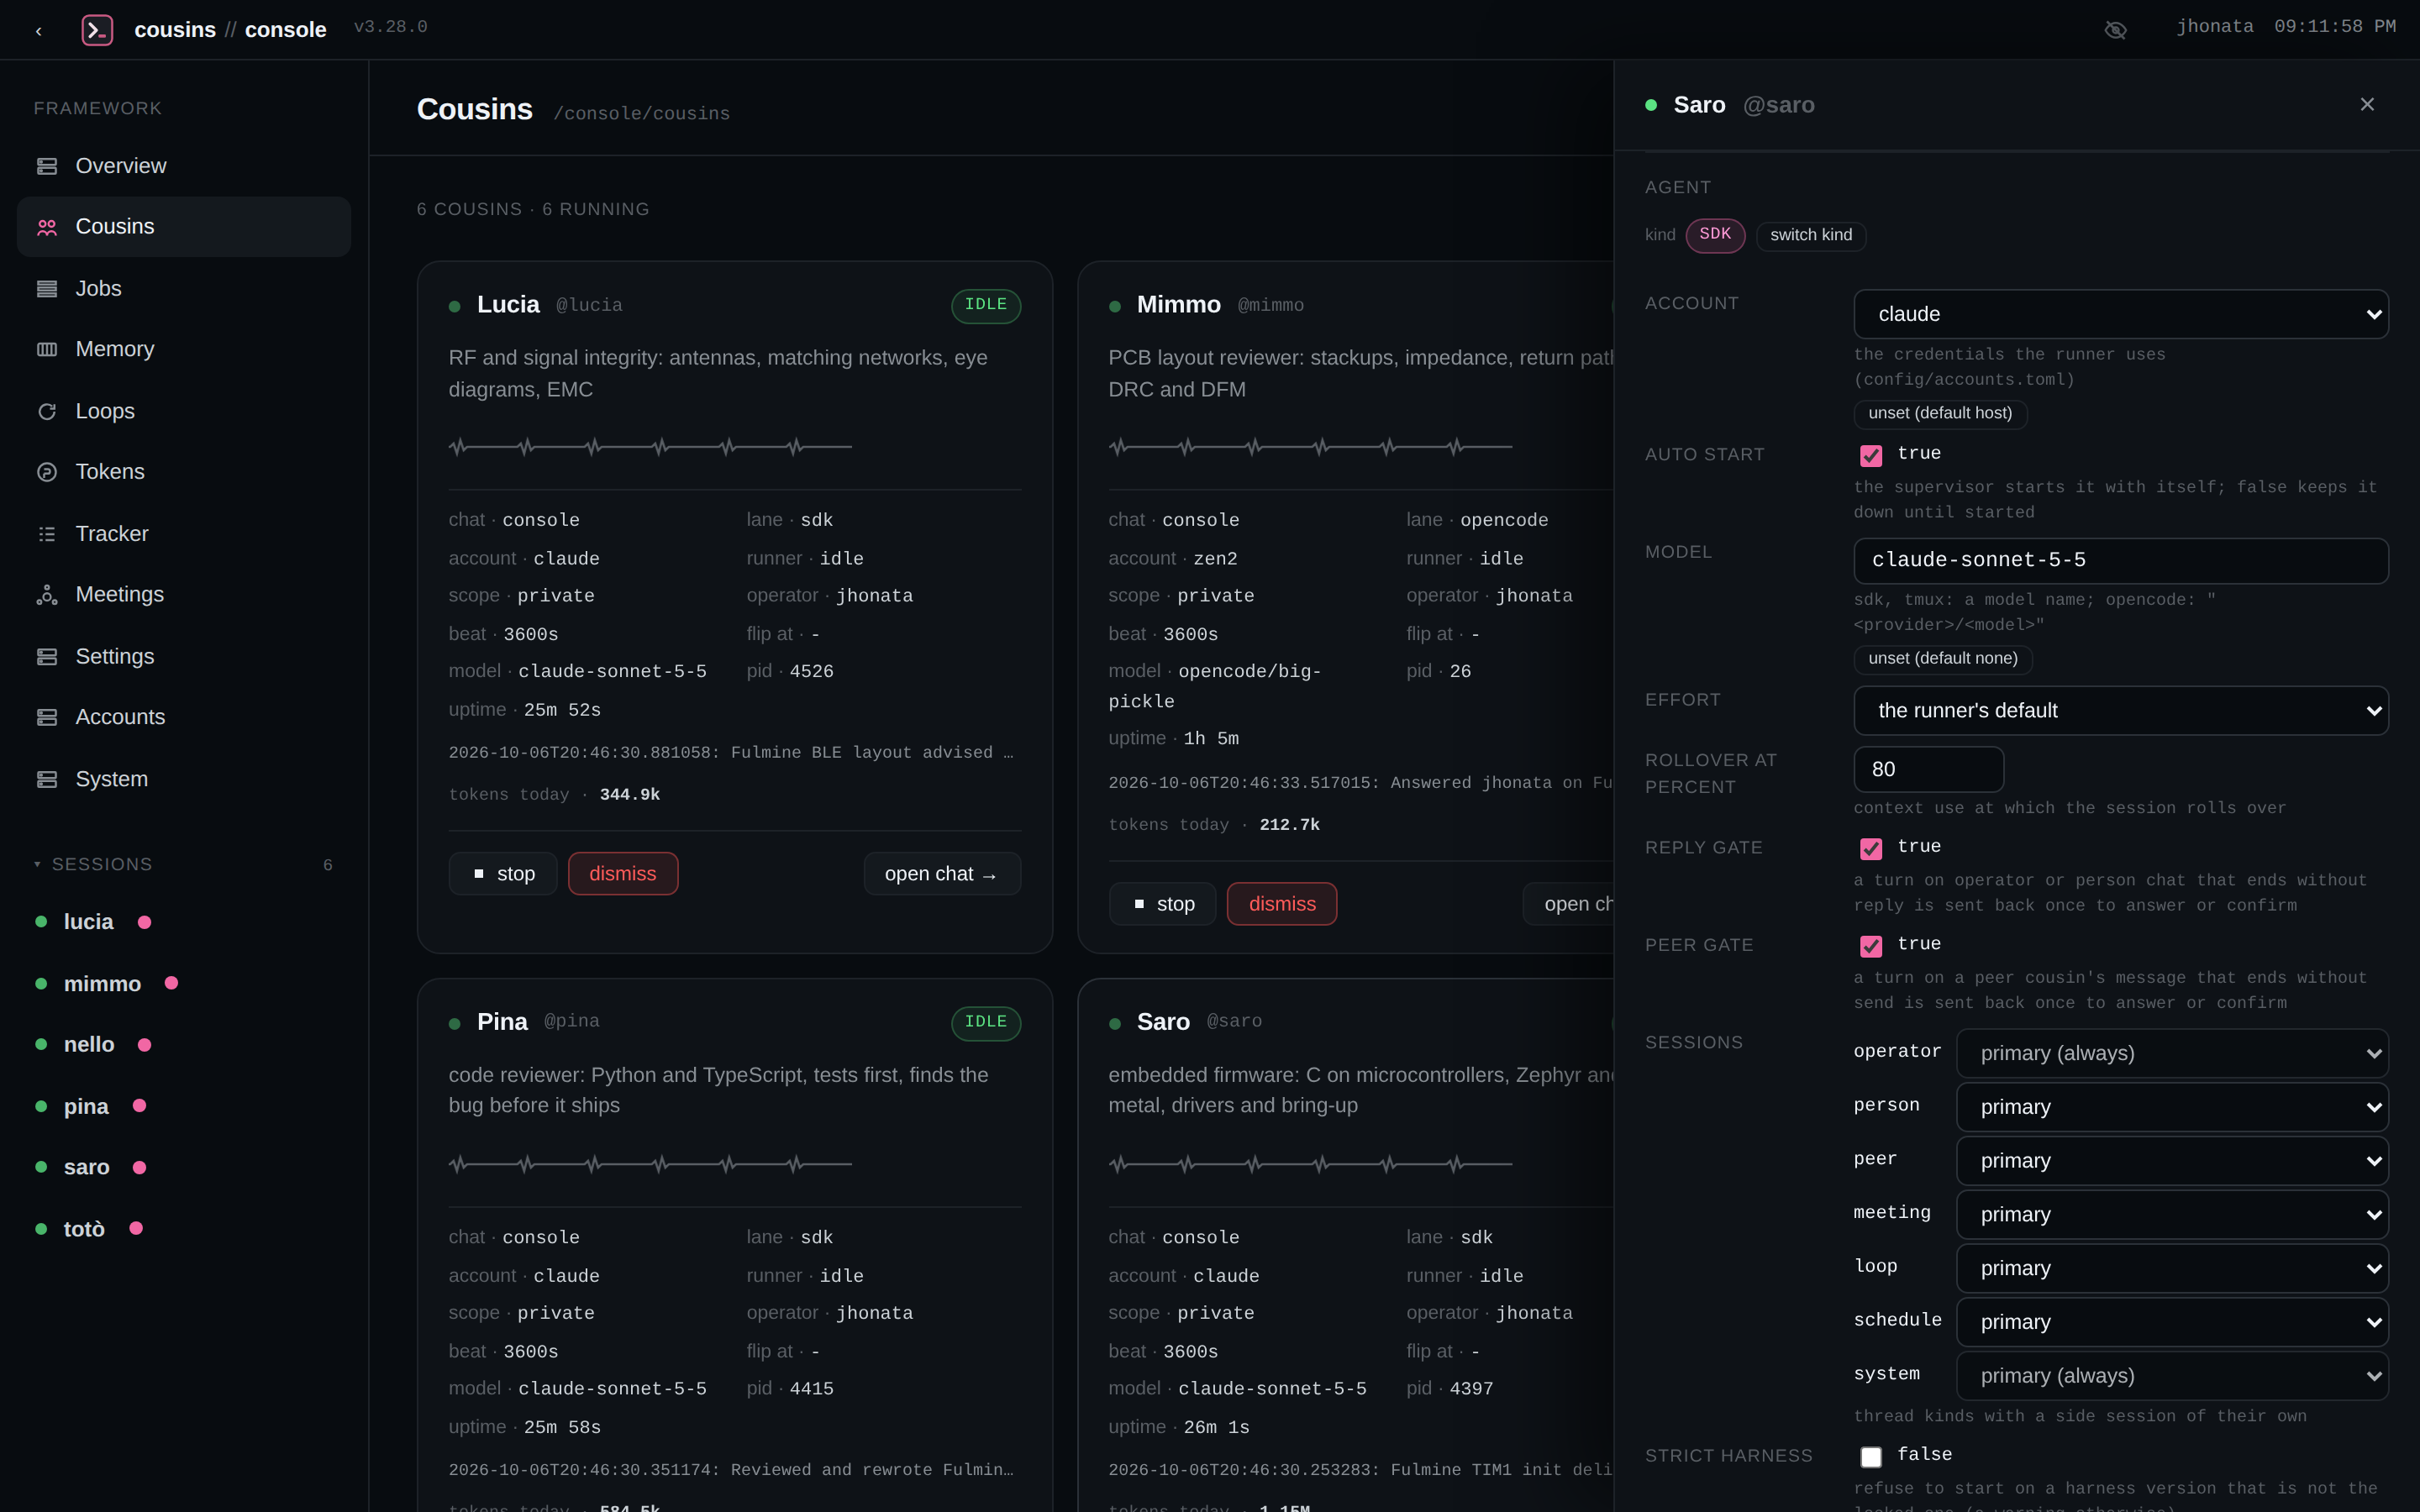Click green status dot in Saro panel header
The width and height of the screenshot is (2420, 1512).
coord(1651,105)
